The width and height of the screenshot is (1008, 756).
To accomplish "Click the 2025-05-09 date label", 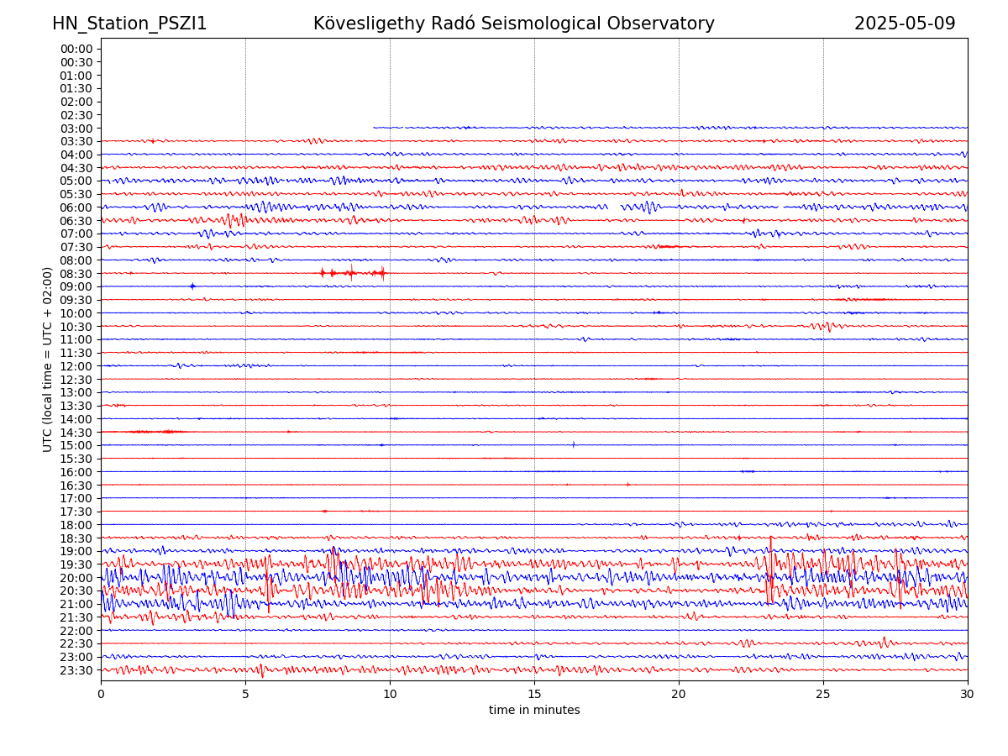I will click(904, 24).
